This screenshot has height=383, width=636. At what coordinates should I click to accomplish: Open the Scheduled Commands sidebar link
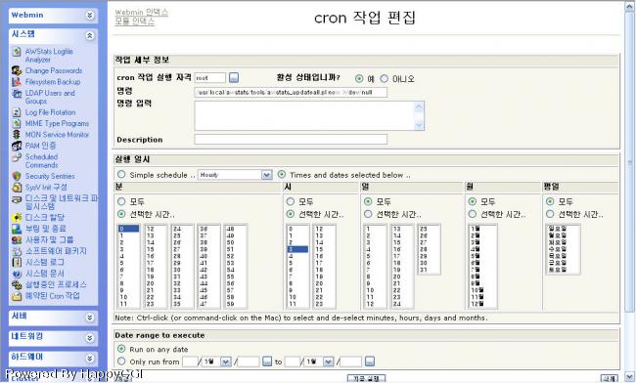(42, 161)
